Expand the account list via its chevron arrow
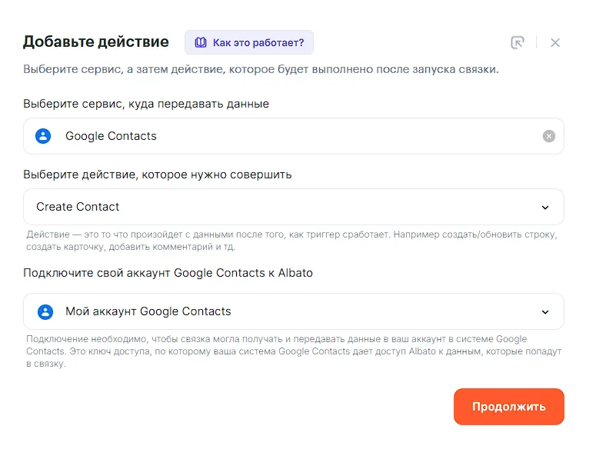Screen dimensions: 596x449 [545, 312]
